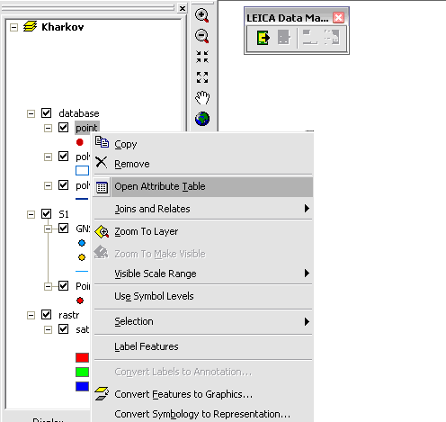The height and width of the screenshot is (422, 446).
Task: Toggle the sat layer checkbox
Action: tap(63, 329)
